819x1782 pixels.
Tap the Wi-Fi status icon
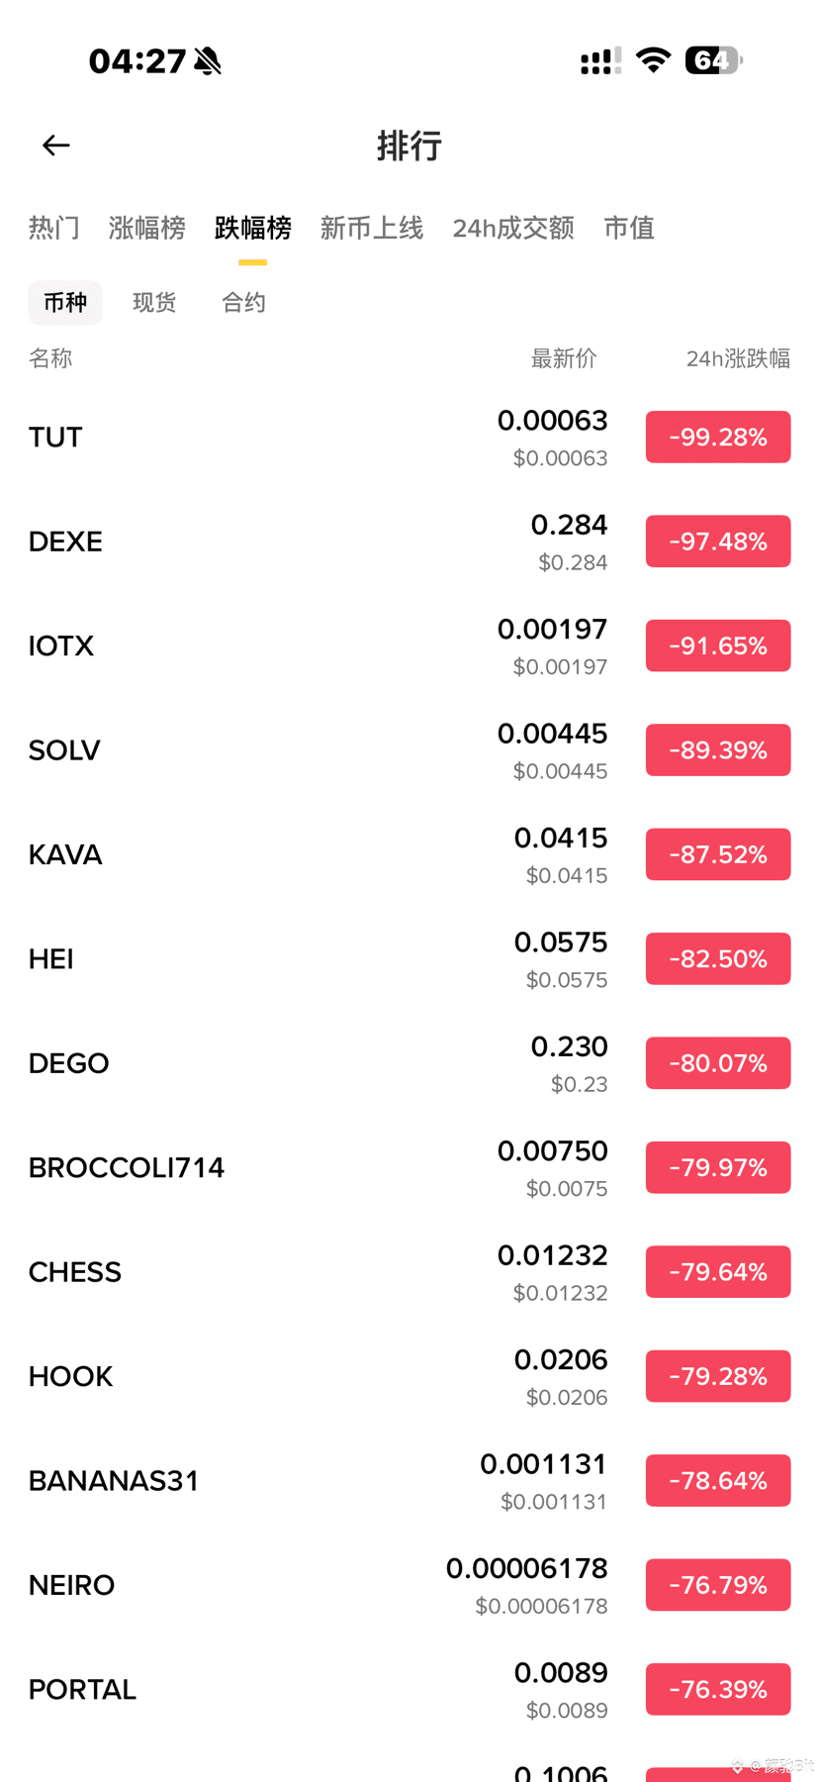tap(653, 60)
